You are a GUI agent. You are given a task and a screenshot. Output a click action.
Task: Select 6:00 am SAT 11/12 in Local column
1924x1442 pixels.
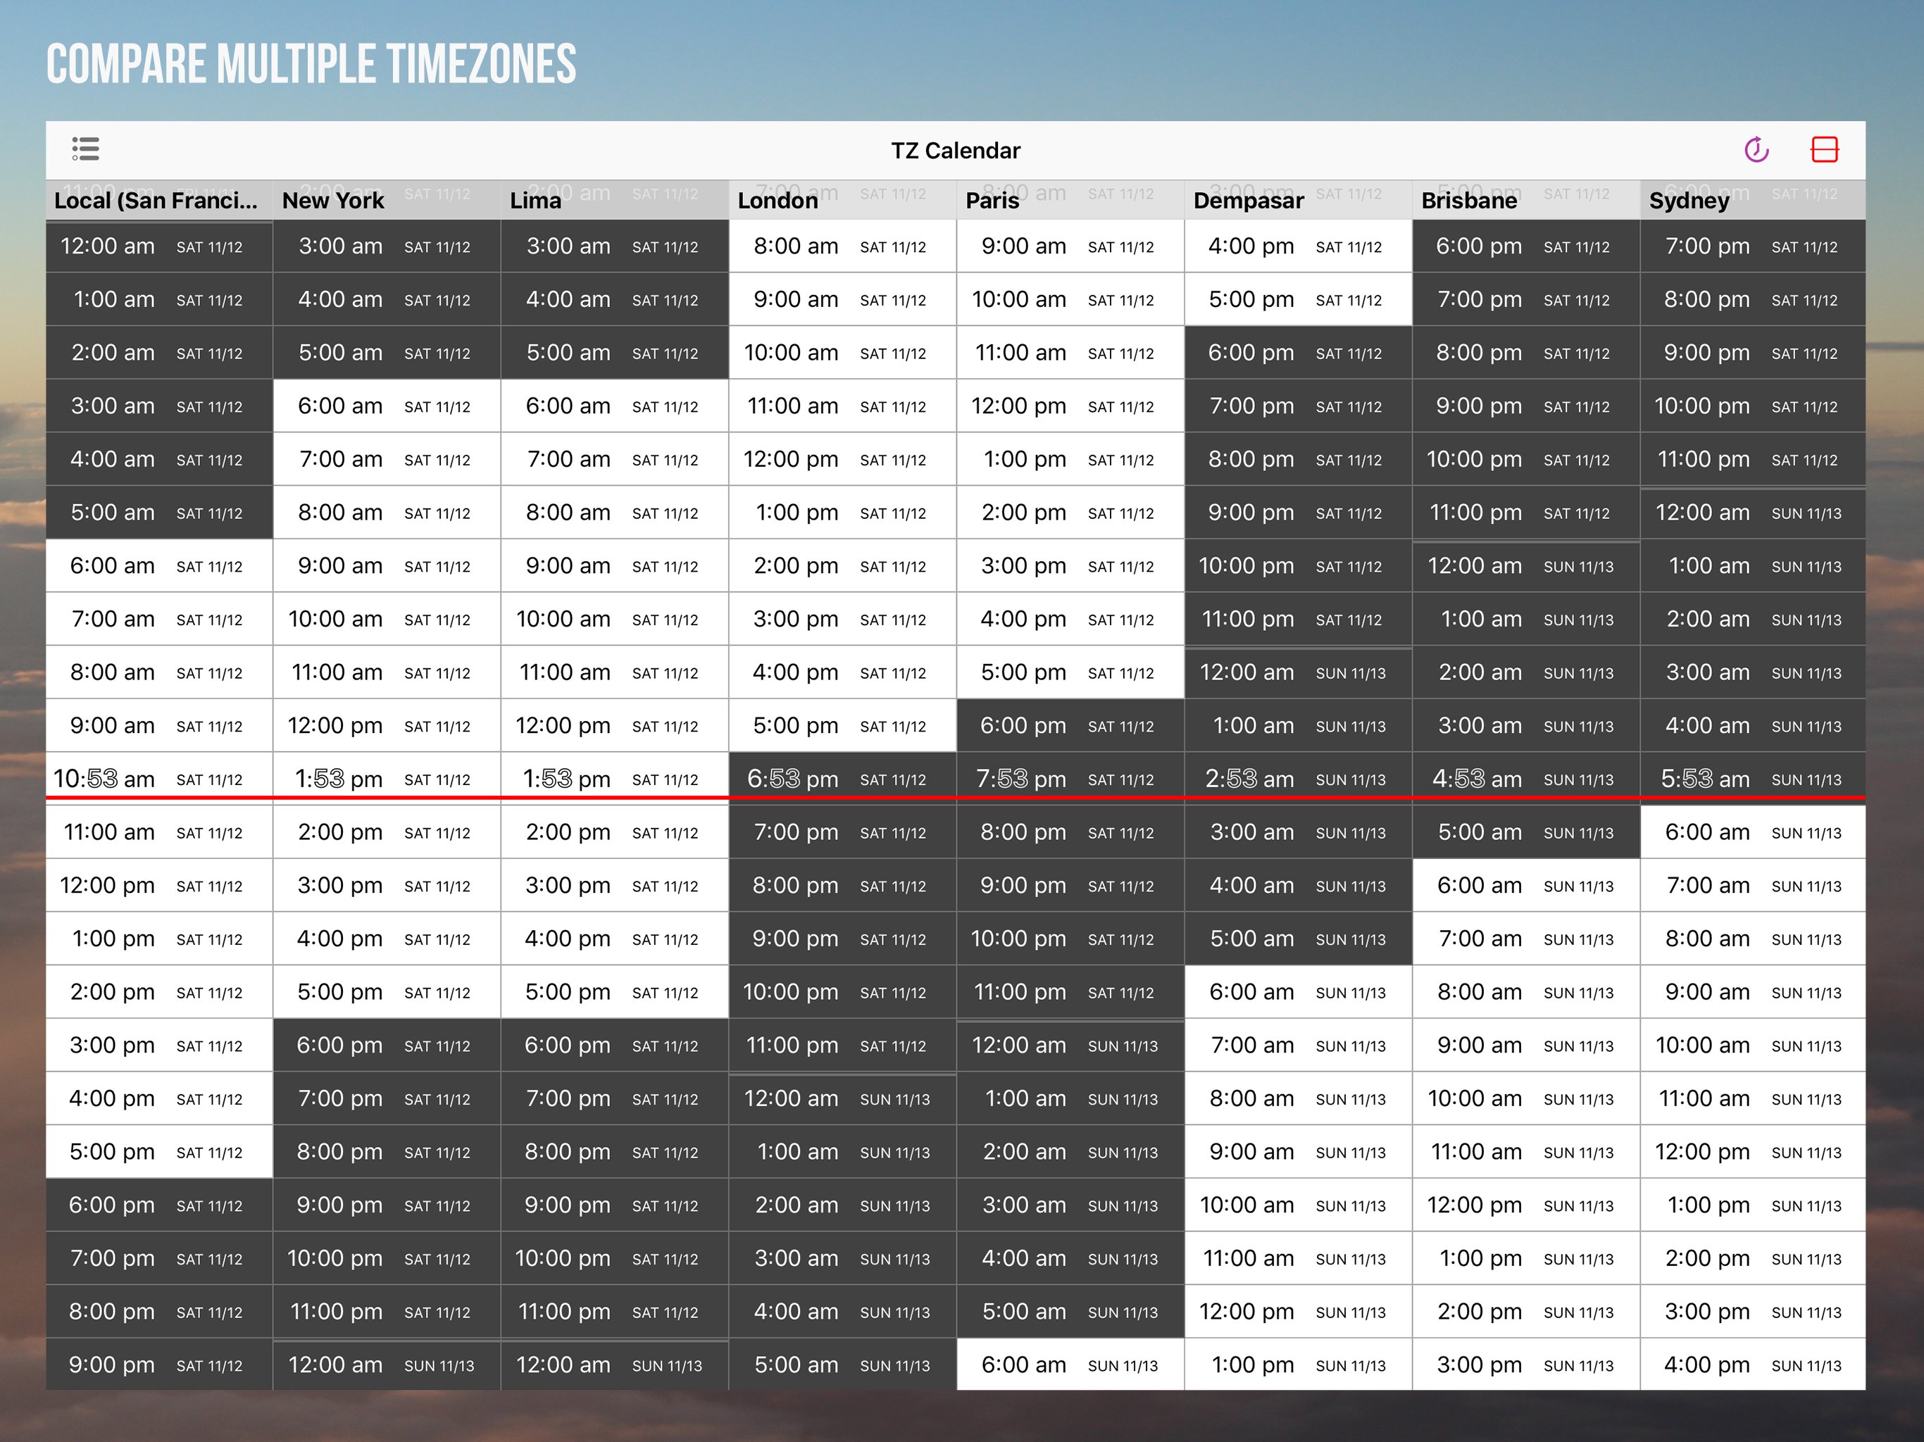pos(159,566)
